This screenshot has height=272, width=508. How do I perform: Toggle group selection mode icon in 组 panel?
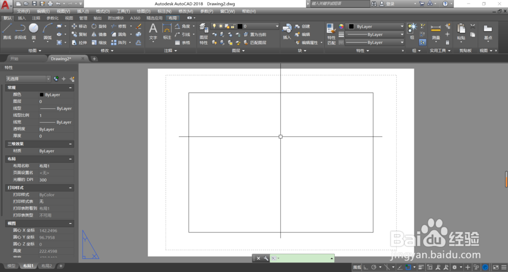(x=423, y=43)
